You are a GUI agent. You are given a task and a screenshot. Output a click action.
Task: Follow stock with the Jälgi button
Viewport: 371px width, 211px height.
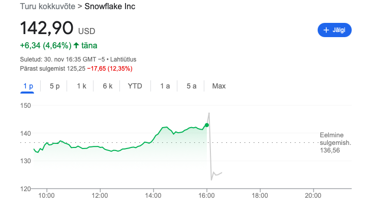point(334,30)
